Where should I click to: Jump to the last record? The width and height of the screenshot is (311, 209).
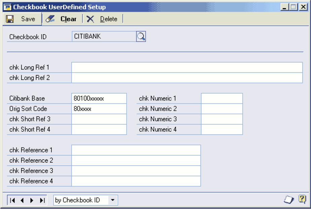coord(42,200)
